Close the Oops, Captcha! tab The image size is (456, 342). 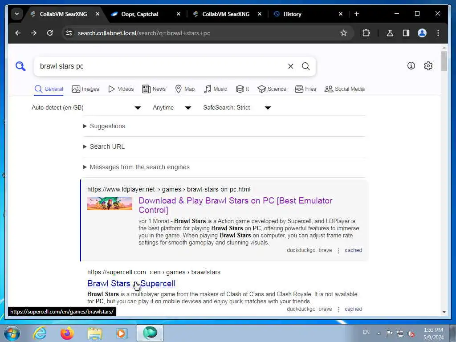click(179, 14)
